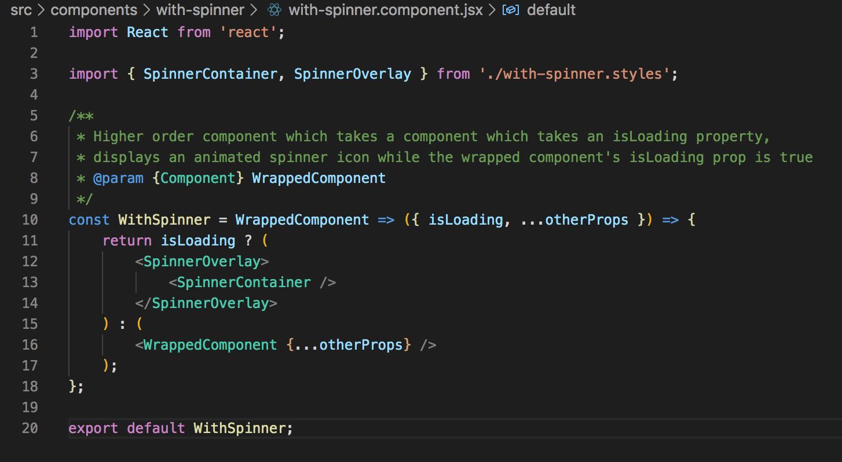Place cursor on WithSpinner declaration, line 10
The width and height of the screenshot is (842, 462).
pos(164,220)
